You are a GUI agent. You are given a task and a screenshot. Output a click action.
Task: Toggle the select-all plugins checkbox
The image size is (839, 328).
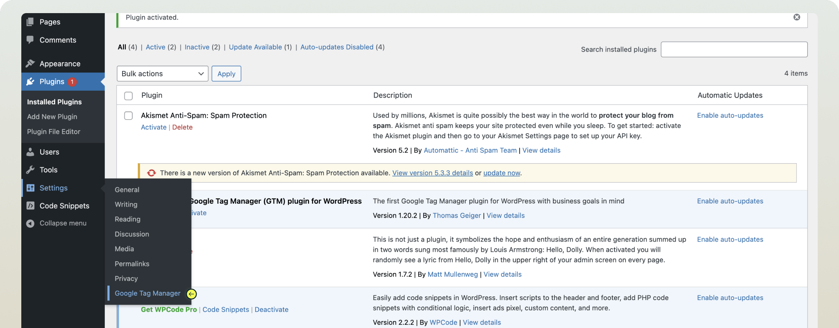click(x=129, y=96)
